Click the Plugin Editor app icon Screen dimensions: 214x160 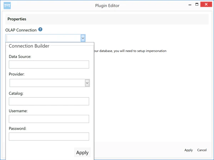(x=7, y=6)
